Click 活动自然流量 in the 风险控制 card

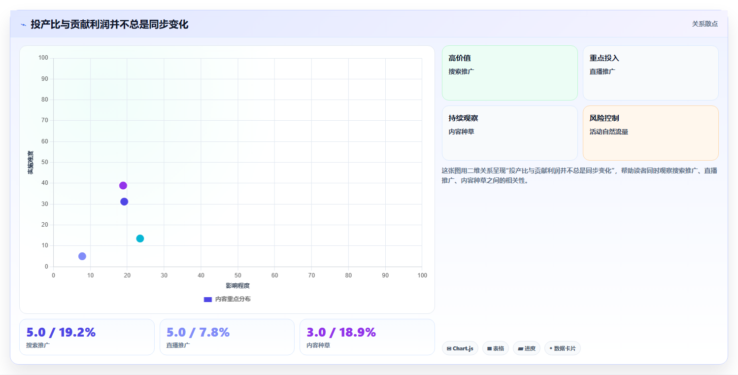pyautogui.click(x=608, y=132)
